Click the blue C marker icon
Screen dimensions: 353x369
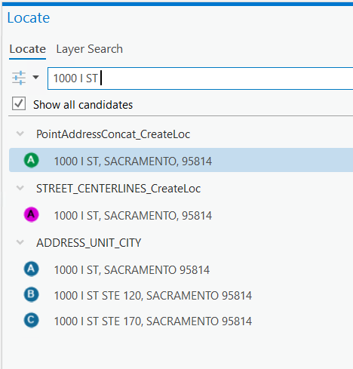[x=31, y=320]
